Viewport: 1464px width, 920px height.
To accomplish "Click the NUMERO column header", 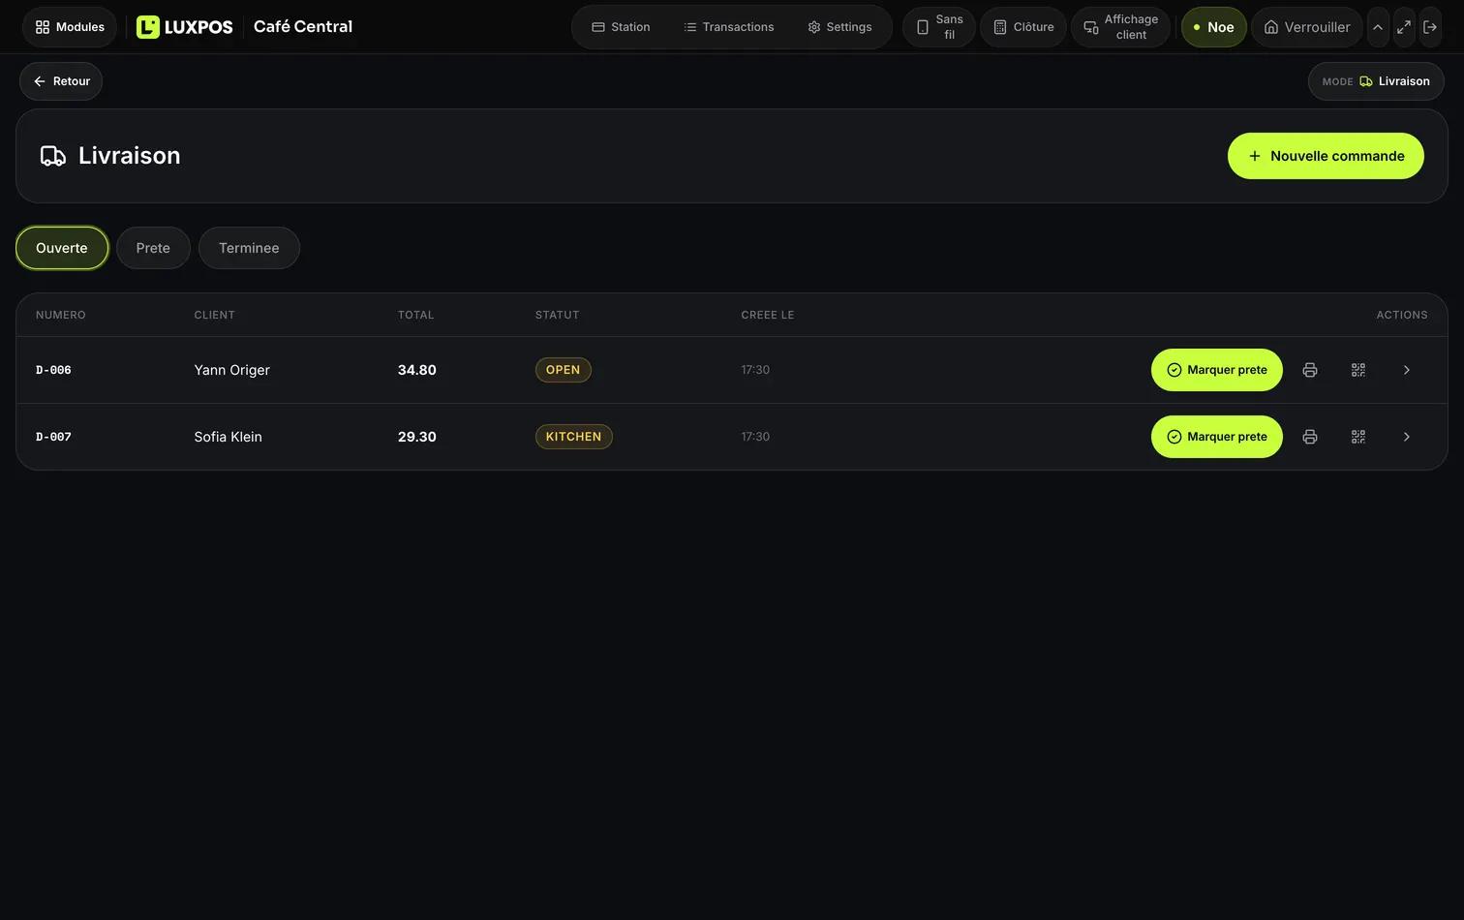I will pos(61,315).
